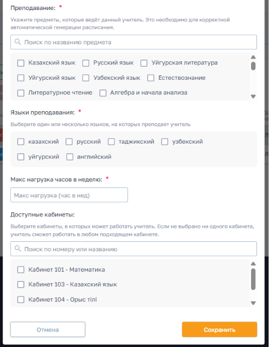
Task: Click the magnifier icon in subject search
Action: [x=17, y=42]
